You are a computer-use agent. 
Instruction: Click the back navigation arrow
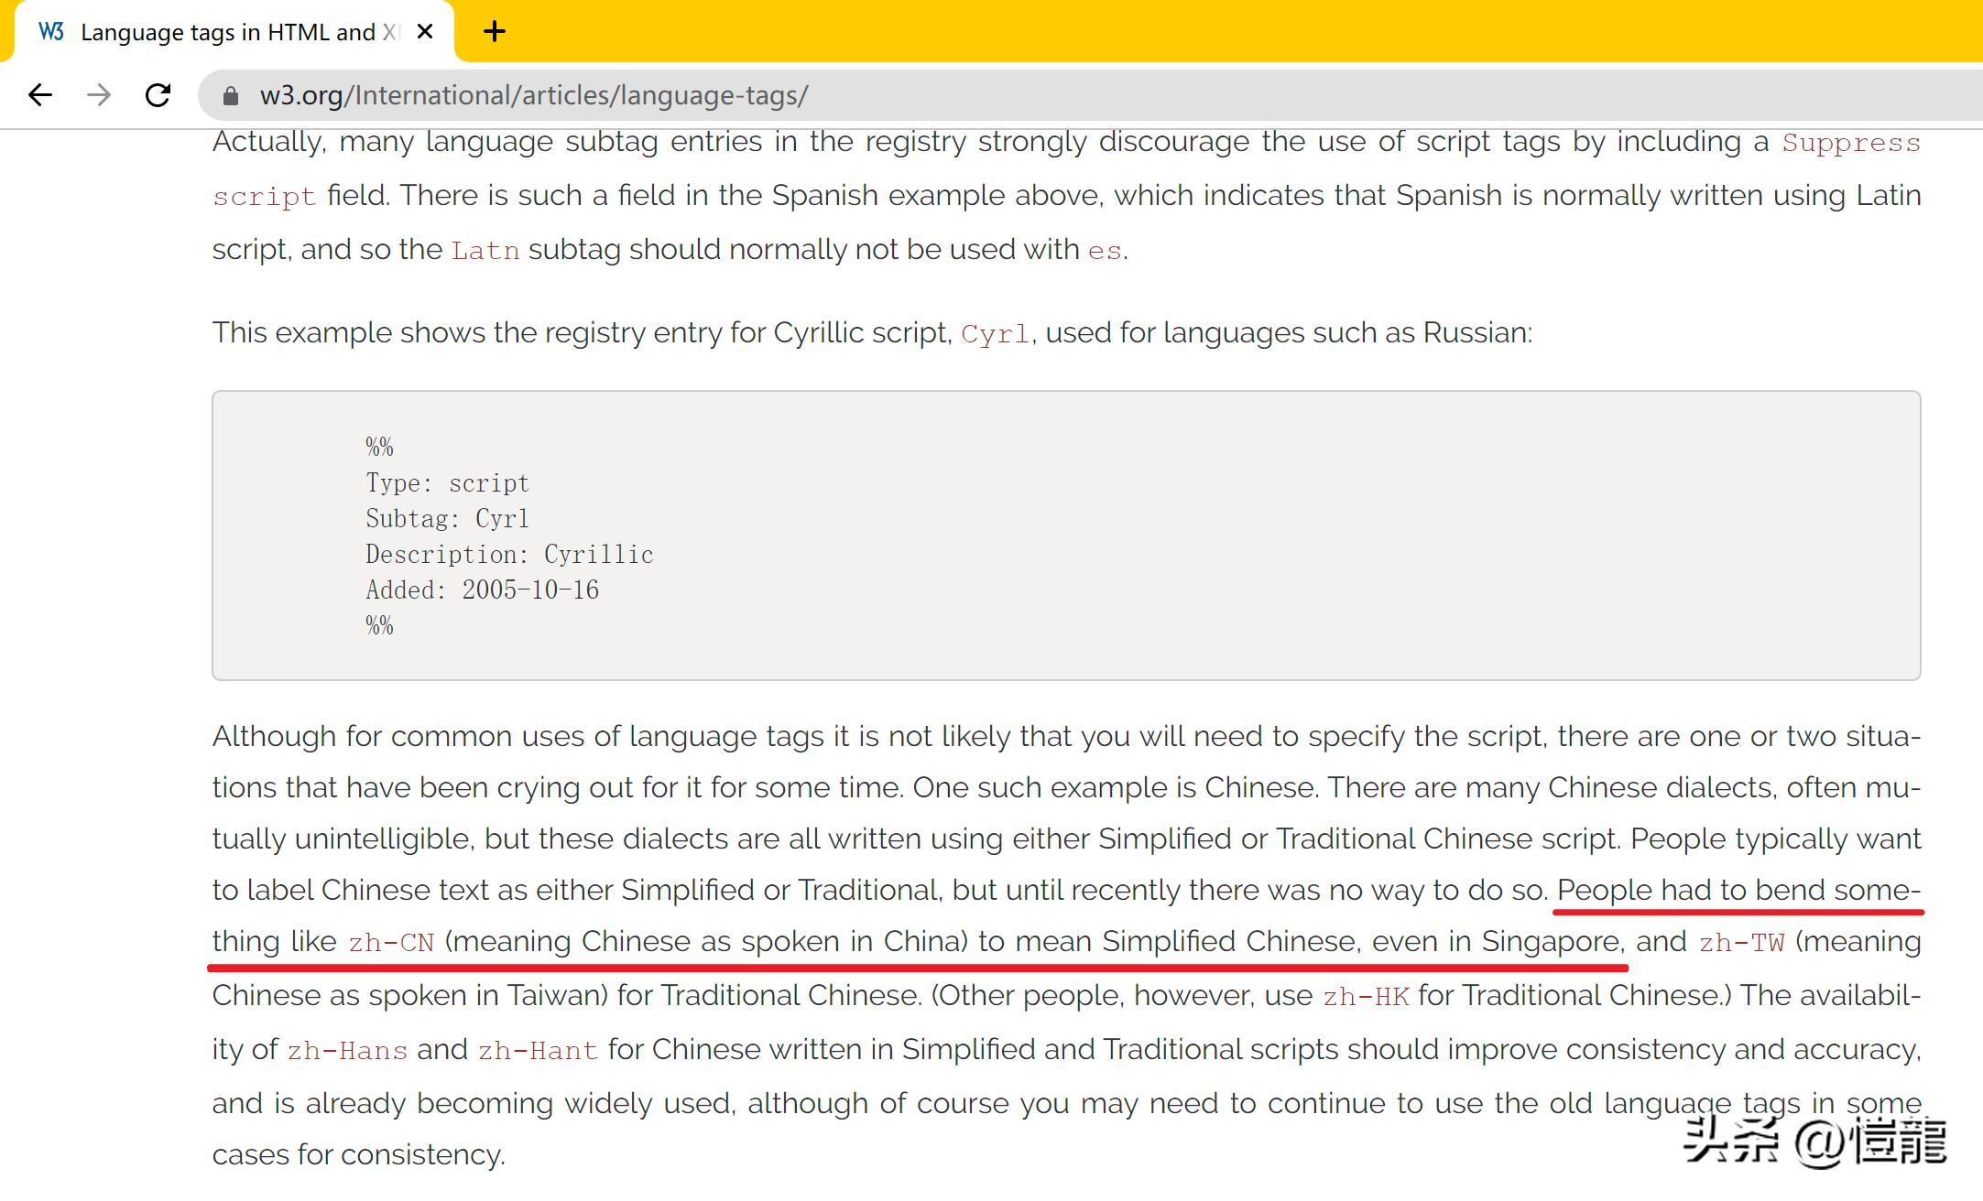(x=40, y=95)
